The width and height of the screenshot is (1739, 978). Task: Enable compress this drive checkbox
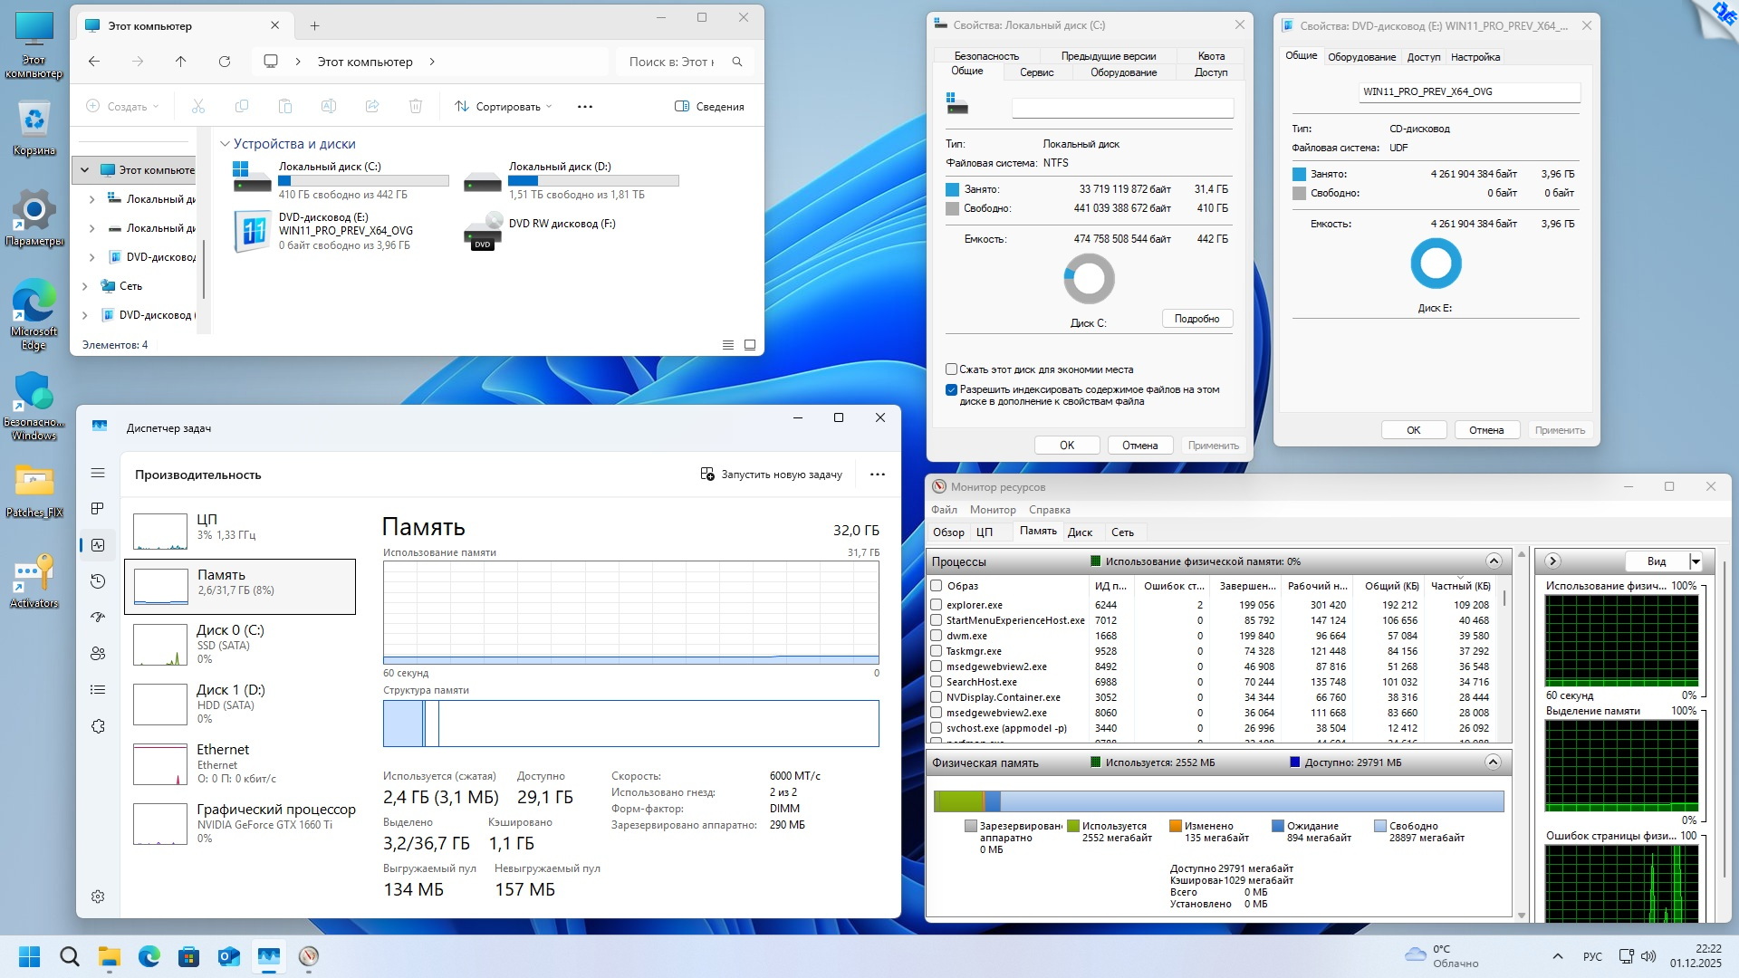(x=951, y=369)
